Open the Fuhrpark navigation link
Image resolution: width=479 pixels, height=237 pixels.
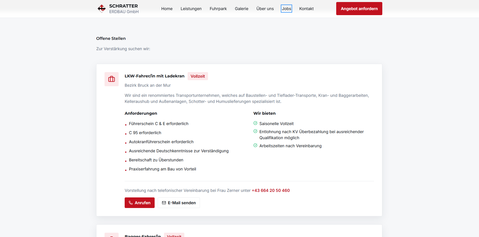pos(218,9)
